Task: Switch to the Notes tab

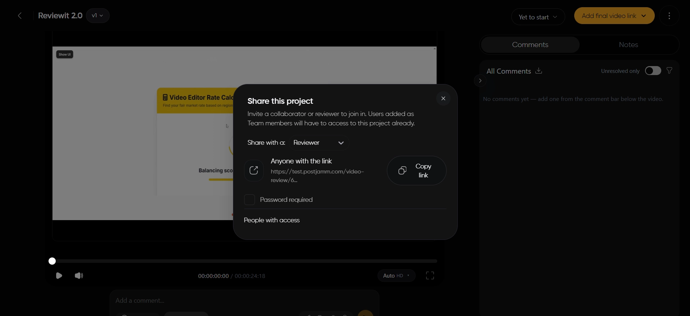Action: [629, 45]
